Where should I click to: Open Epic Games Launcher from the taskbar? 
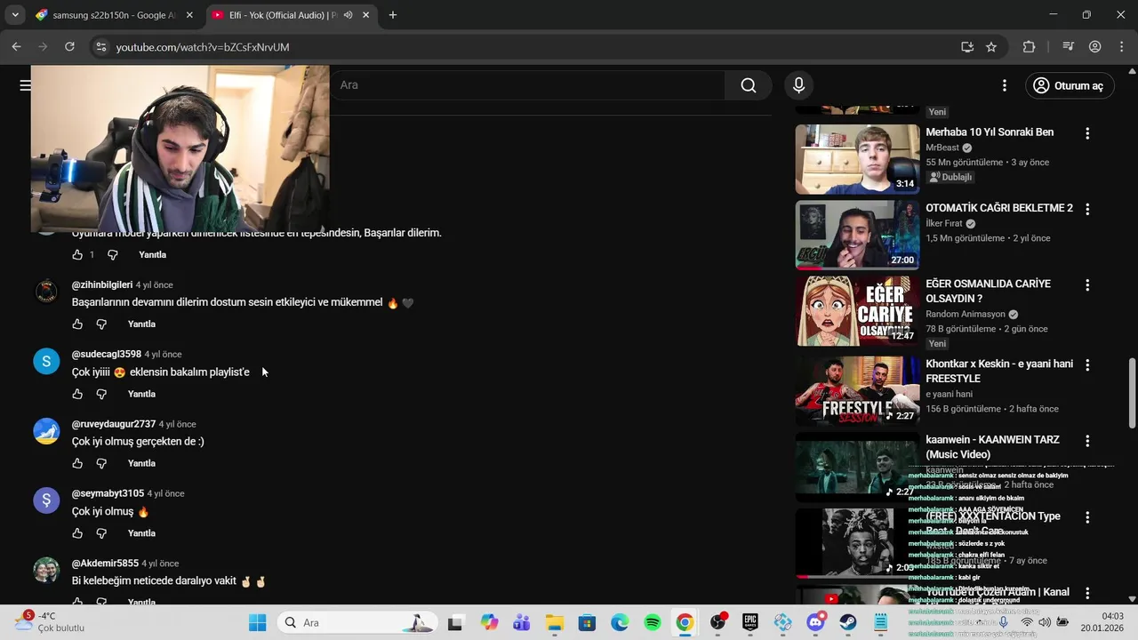pos(749,622)
